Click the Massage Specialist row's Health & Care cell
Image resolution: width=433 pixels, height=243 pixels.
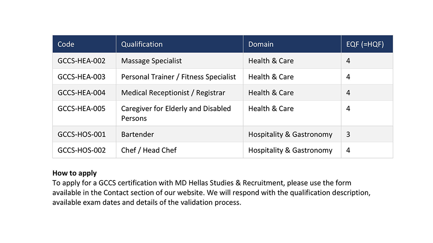271,61
